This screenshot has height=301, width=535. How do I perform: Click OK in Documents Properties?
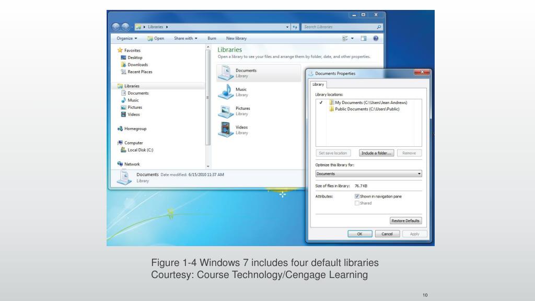pyautogui.click(x=360, y=234)
